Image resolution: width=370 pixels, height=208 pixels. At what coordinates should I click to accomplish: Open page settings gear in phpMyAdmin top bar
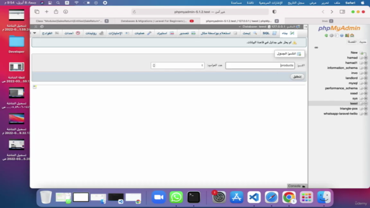(42, 27)
